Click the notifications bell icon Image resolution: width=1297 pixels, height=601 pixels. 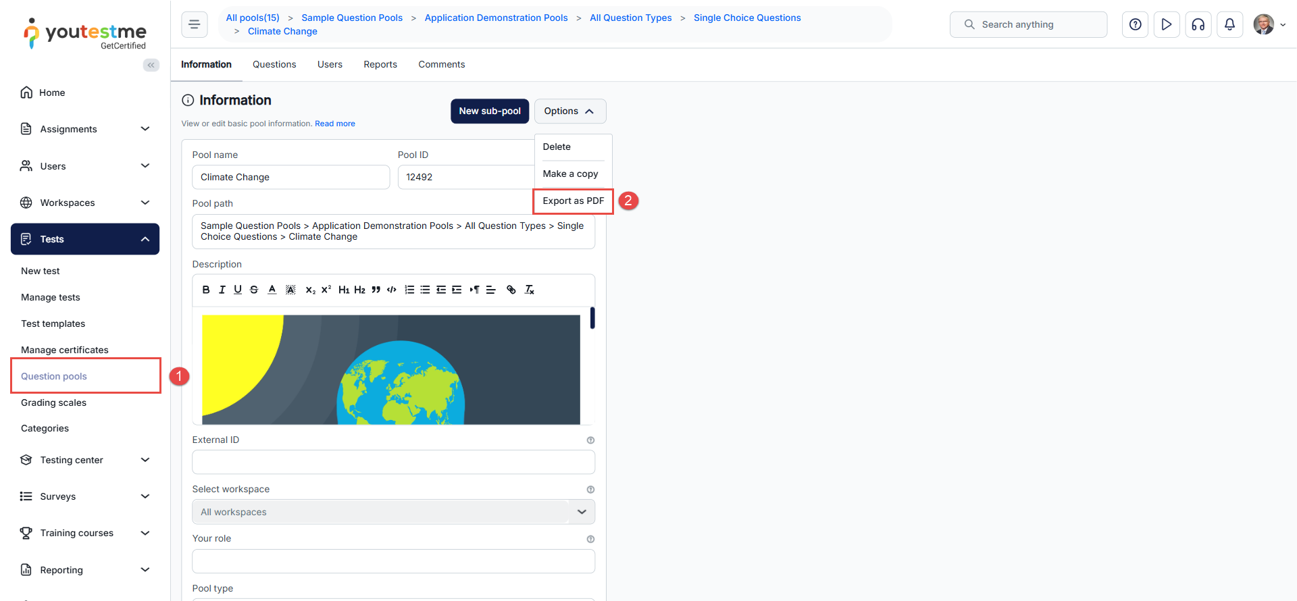click(1229, 24)
